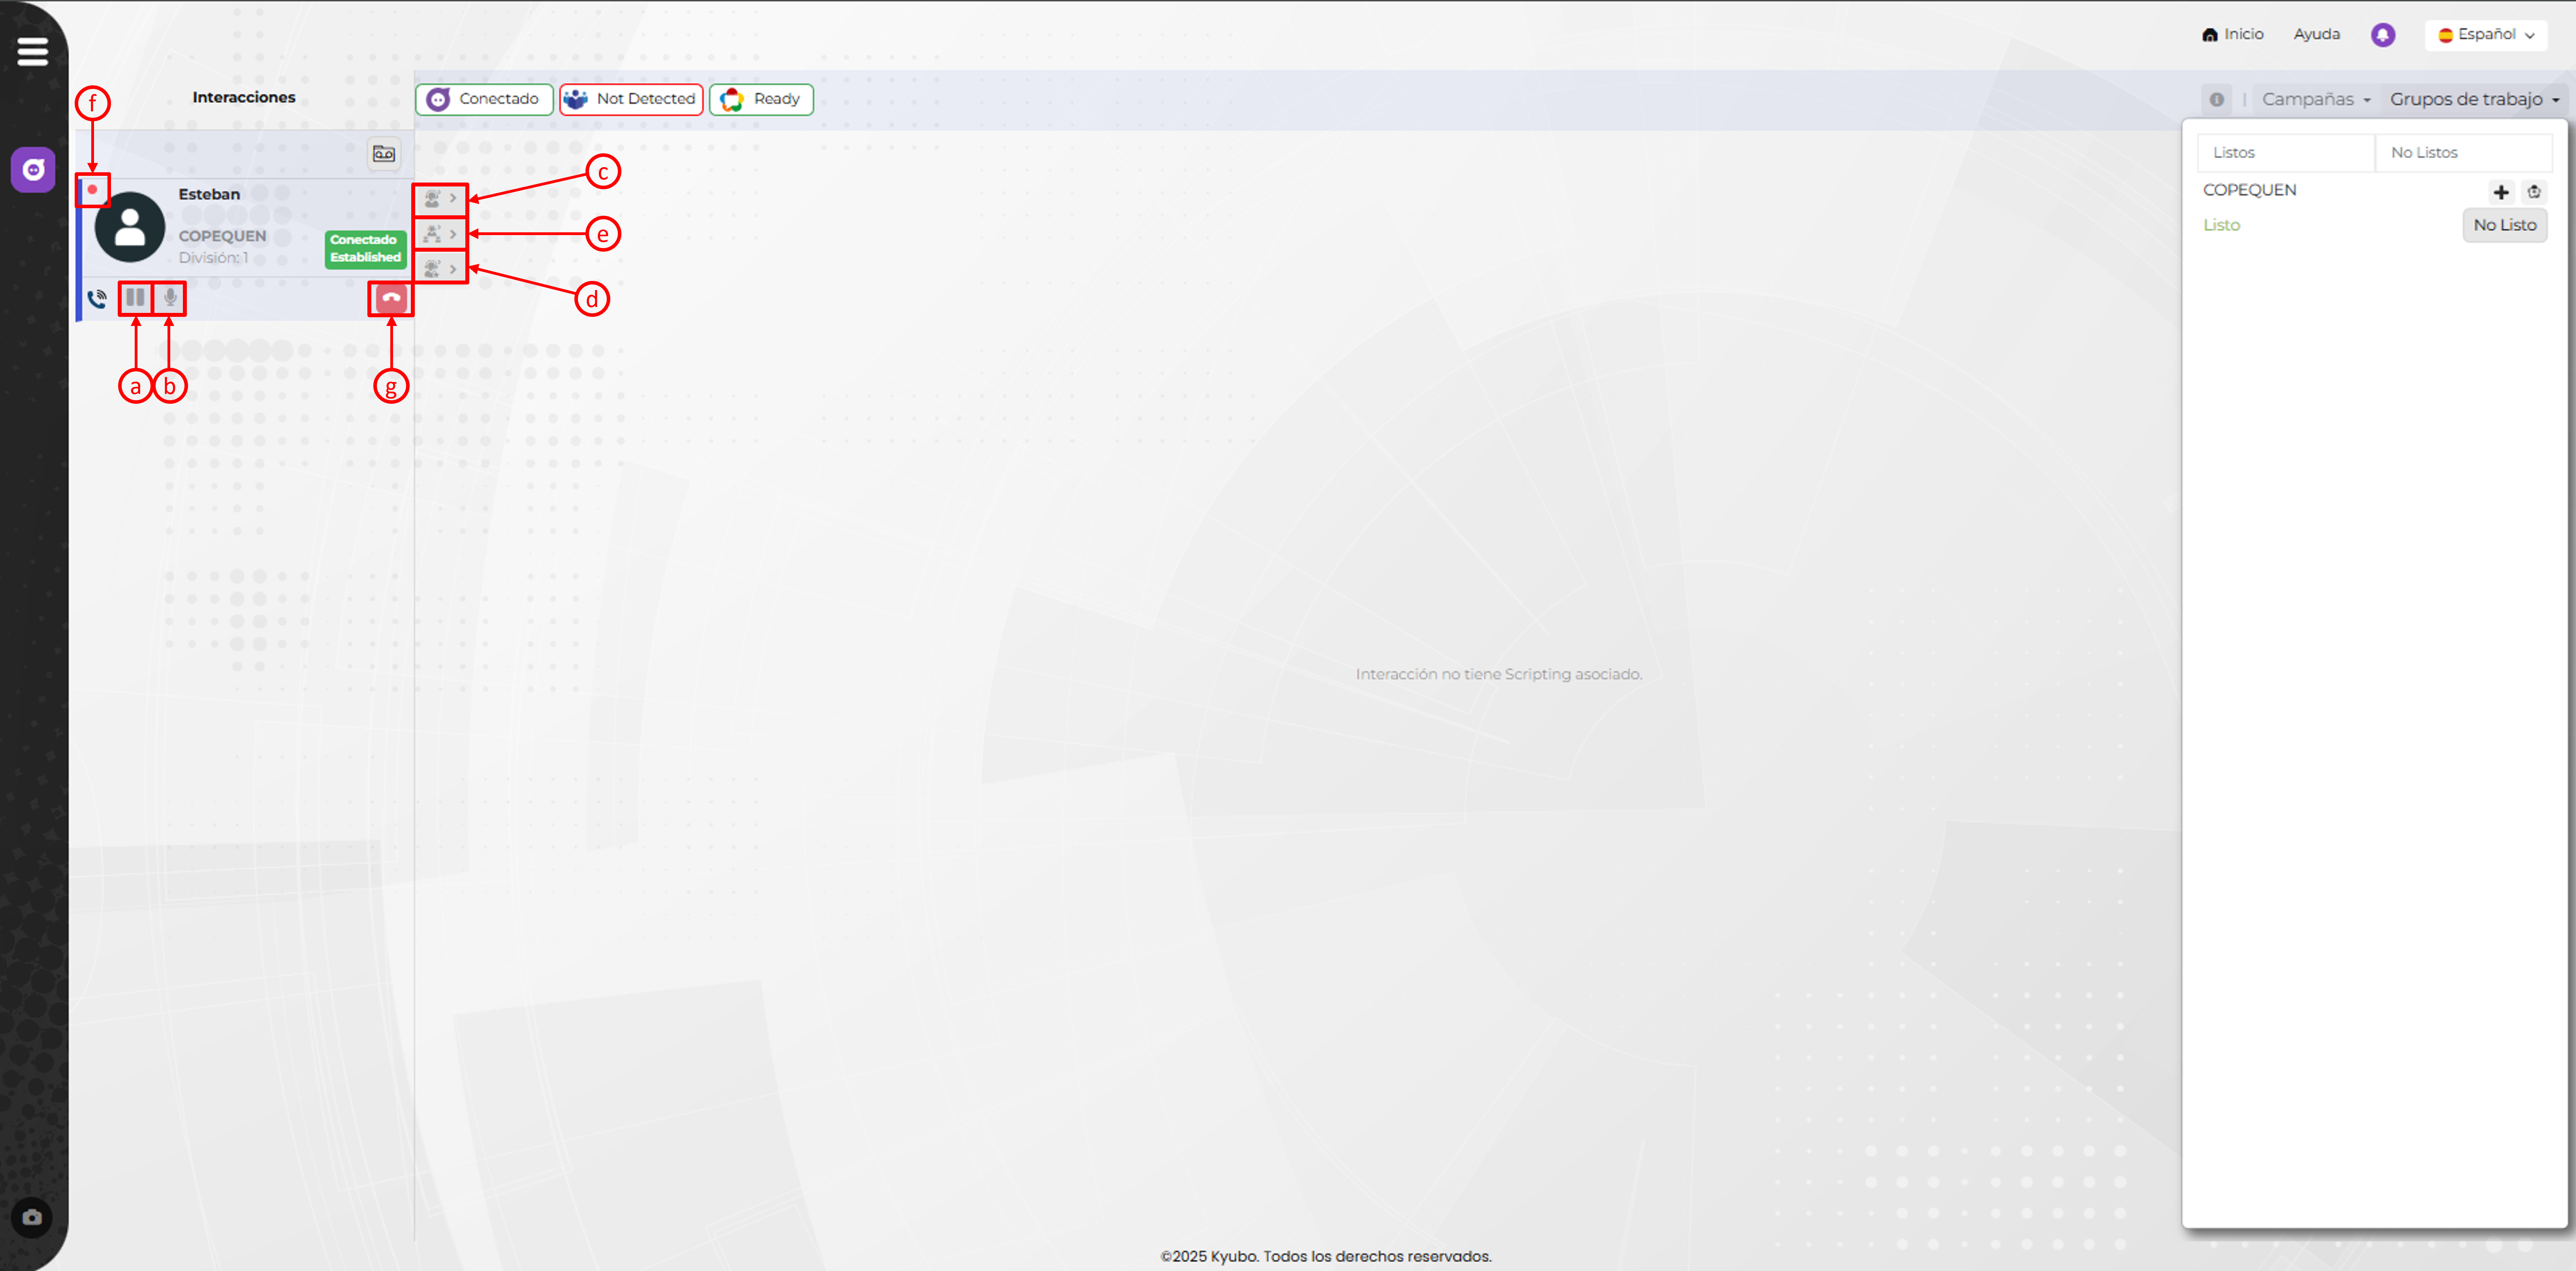This screenshot has height=1271, width=2576.
Task: Open the Español language dropdown
Action: point(2485,35)
